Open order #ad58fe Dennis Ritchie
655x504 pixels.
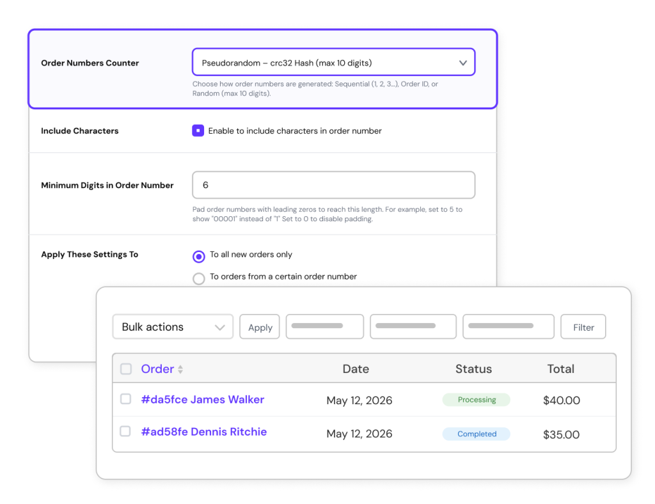[204, 432]
